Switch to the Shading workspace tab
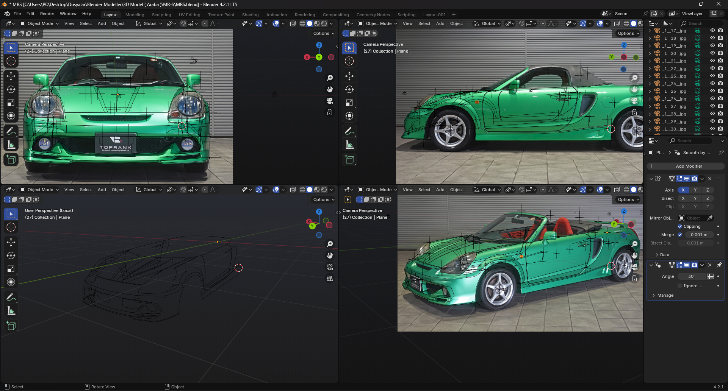The image size is (728, 391). point(250,15)
